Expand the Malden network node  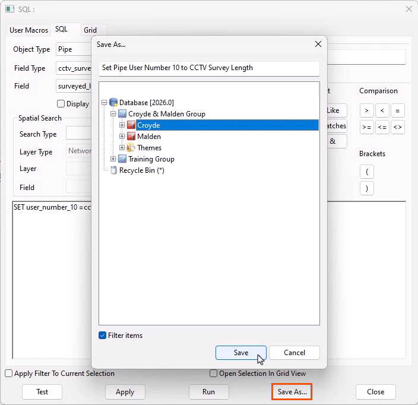(x=122, y=136)
